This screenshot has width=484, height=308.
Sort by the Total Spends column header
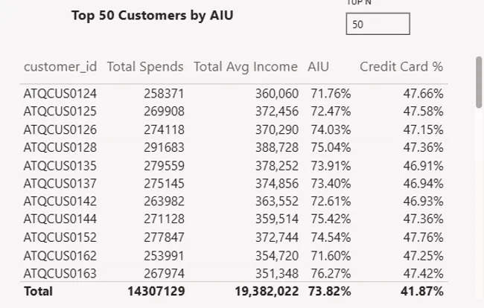(x=145, y=67)
